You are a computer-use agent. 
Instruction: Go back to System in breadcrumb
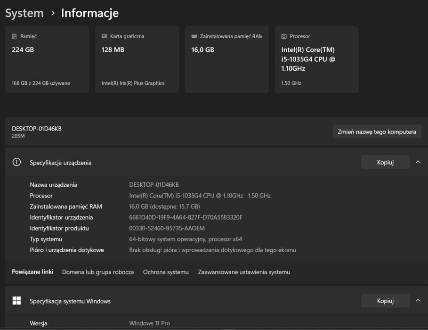pos(24,13)
